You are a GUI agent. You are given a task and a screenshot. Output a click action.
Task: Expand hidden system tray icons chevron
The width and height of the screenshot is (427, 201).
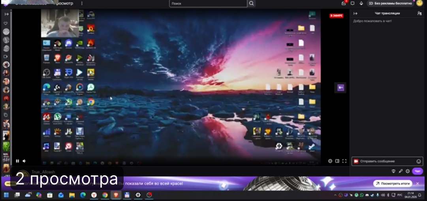tap(335, 195)
